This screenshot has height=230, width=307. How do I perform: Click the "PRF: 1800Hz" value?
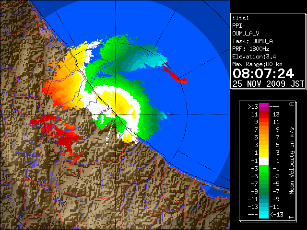click(251, 49)
